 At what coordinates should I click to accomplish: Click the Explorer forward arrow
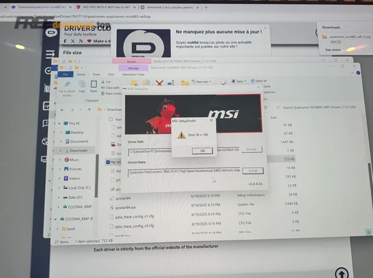click(72, 110)
